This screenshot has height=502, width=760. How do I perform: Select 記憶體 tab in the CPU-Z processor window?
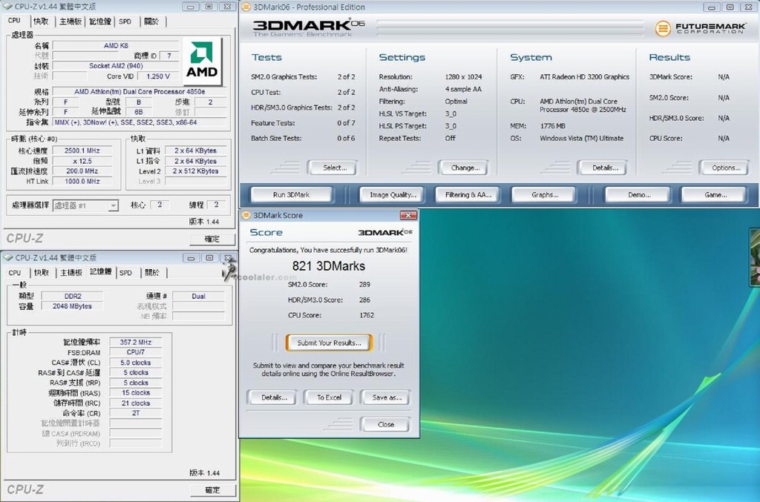(x=100, y=22)
